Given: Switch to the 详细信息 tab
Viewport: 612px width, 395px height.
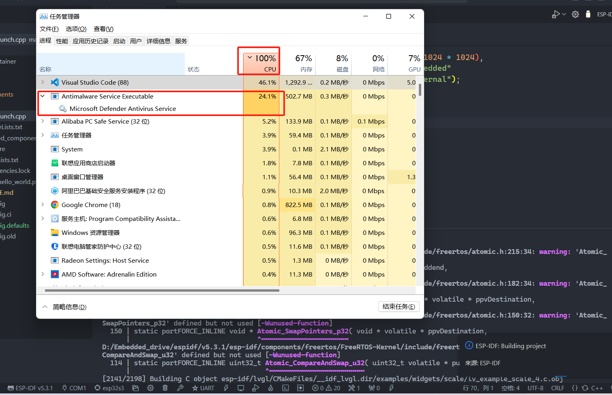Looking at the screenshot, I should pyautogui.click(x=159, y=41).
